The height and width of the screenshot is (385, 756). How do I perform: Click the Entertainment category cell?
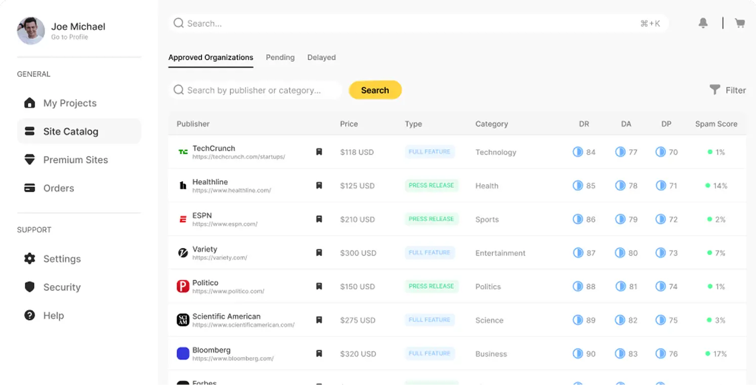click(500, 253)
